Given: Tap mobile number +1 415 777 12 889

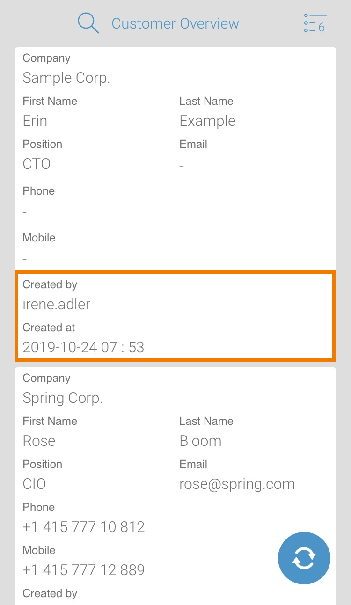Looking at the screenshot, I should point(84,570).
